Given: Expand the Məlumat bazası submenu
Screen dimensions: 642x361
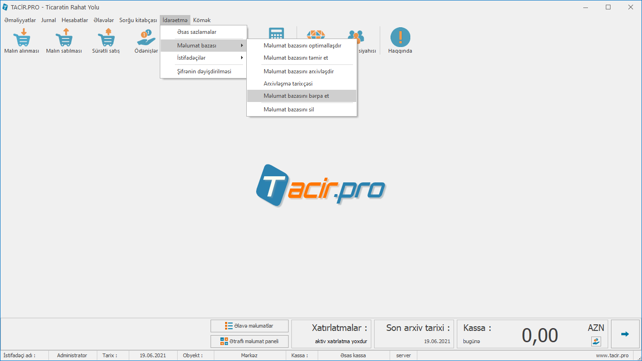Looking at the screenshot, I should point(203,46).
